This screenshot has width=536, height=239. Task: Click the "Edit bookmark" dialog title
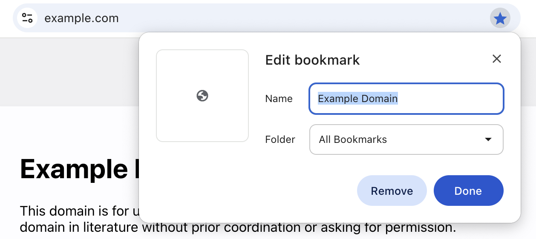312,60
